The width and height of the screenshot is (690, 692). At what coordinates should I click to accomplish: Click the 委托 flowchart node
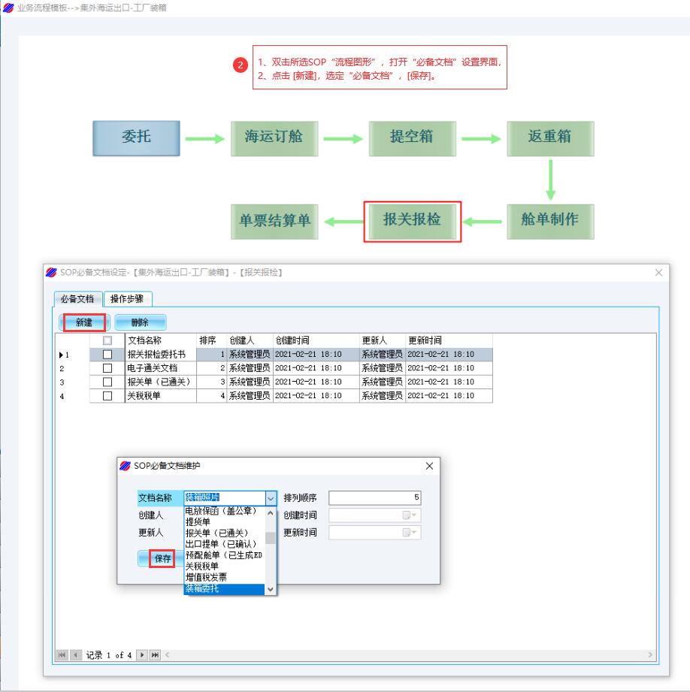click(136, 138)
